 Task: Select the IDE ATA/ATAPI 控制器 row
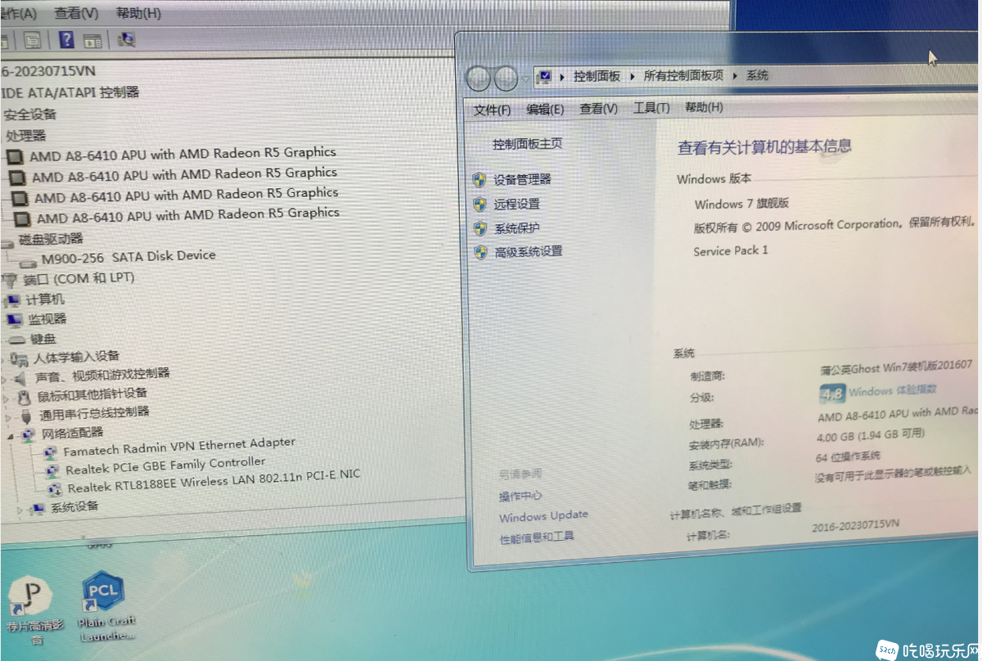70,93
